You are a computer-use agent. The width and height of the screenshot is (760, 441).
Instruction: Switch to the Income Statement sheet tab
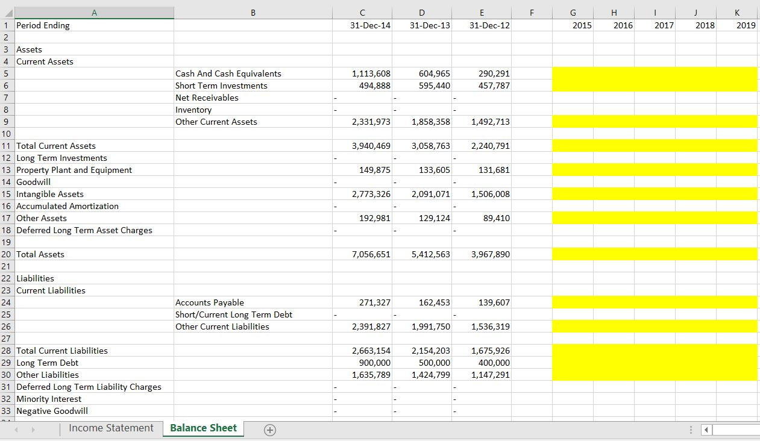111,428
